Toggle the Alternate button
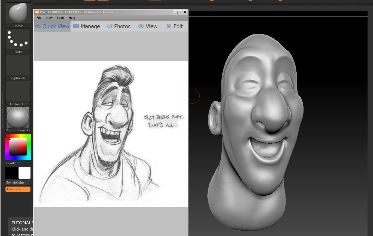 [x=18, y=189]
